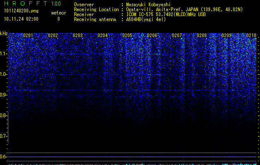Click the 0.9 frequency axis label

click(x=3, y=95)
